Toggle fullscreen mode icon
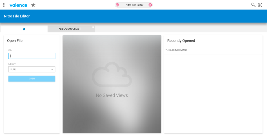Viewport: 267px width, 136px height. pos(260,5)
